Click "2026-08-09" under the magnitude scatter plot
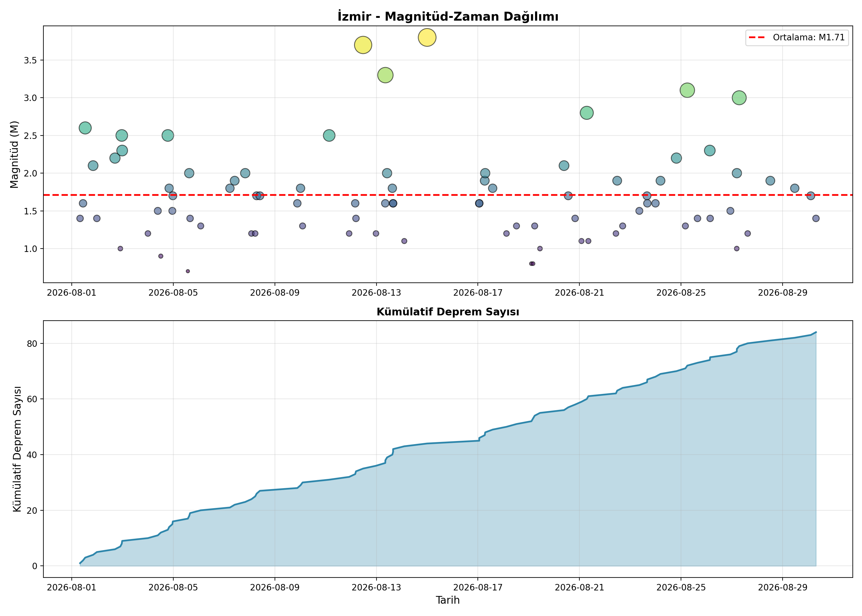 [x=275, y=293]
